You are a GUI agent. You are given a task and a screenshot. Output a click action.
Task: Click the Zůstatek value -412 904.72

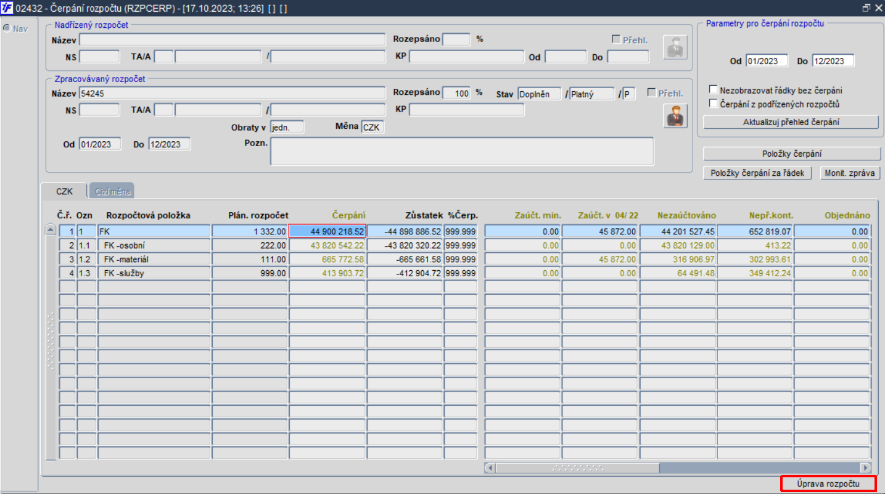(405, 272)
